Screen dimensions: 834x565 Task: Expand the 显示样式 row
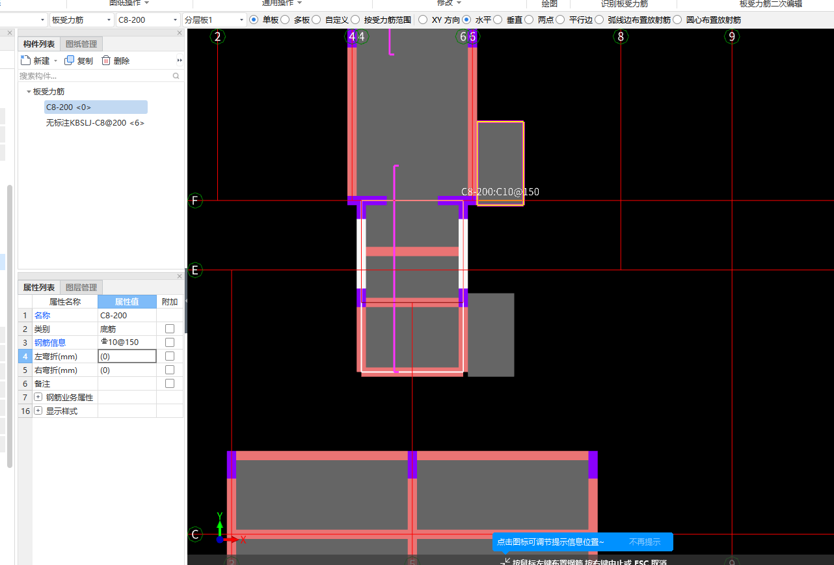pyautogui.click(x=38, y=411)
